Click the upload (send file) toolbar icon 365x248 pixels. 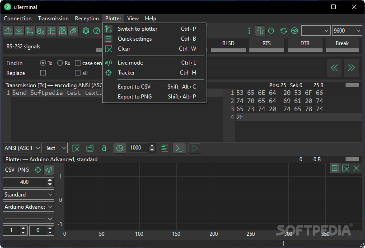pyautogui.click(x=9, y=31)
